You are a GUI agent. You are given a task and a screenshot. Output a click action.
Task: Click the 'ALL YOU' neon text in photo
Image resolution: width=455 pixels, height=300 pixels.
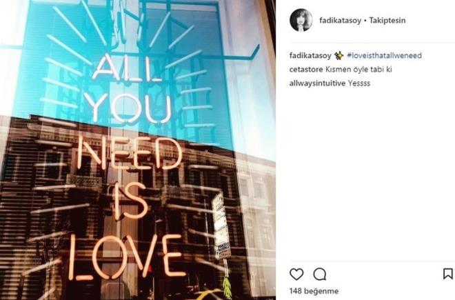(x=128, y=88)
